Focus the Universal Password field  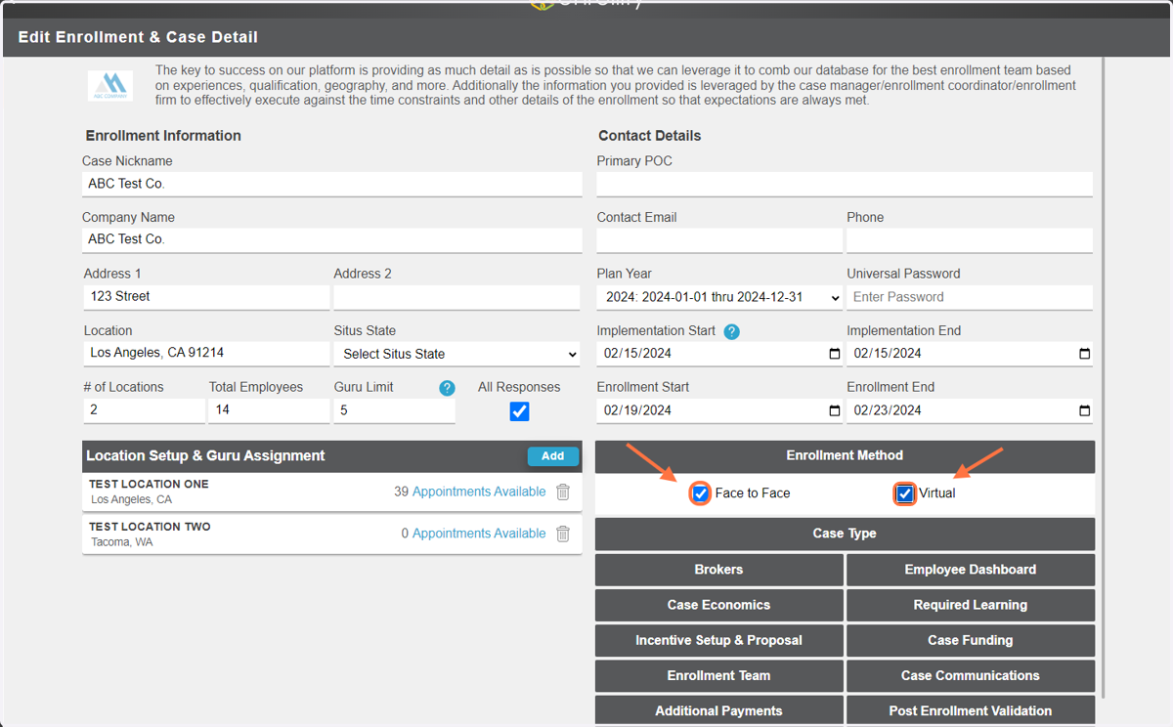(970, 297)
